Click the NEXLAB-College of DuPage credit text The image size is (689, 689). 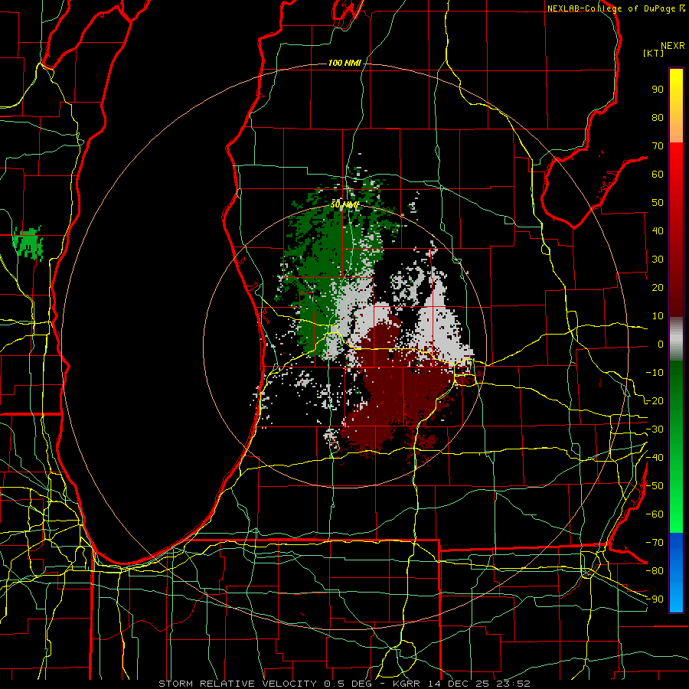tap(616, 8)
